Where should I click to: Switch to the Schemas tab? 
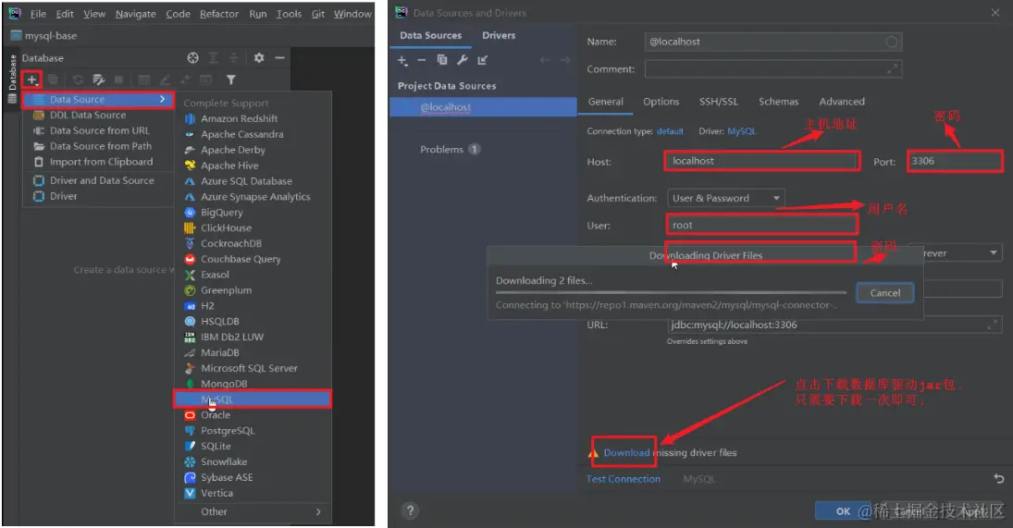coord(779,102)
